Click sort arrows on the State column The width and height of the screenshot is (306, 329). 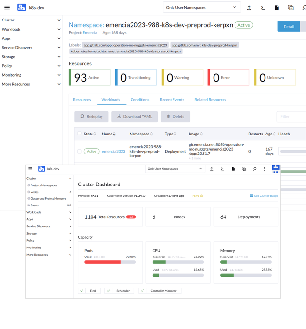(x=95, y=134)
